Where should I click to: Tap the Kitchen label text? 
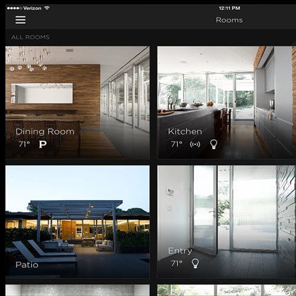(185, 131)
